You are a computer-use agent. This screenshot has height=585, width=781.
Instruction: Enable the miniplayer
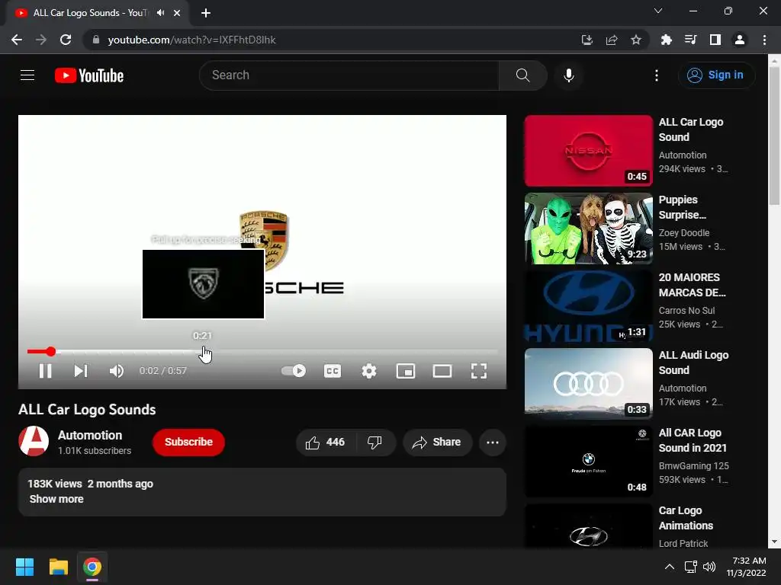point(406,371)
